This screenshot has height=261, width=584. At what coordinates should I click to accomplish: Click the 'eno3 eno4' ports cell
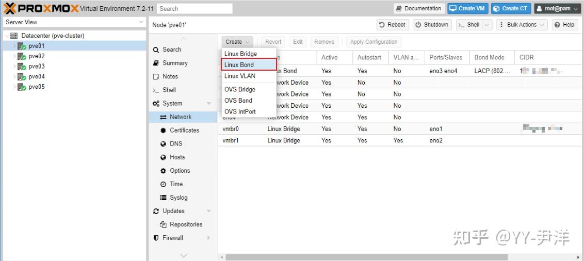(447, 71)
